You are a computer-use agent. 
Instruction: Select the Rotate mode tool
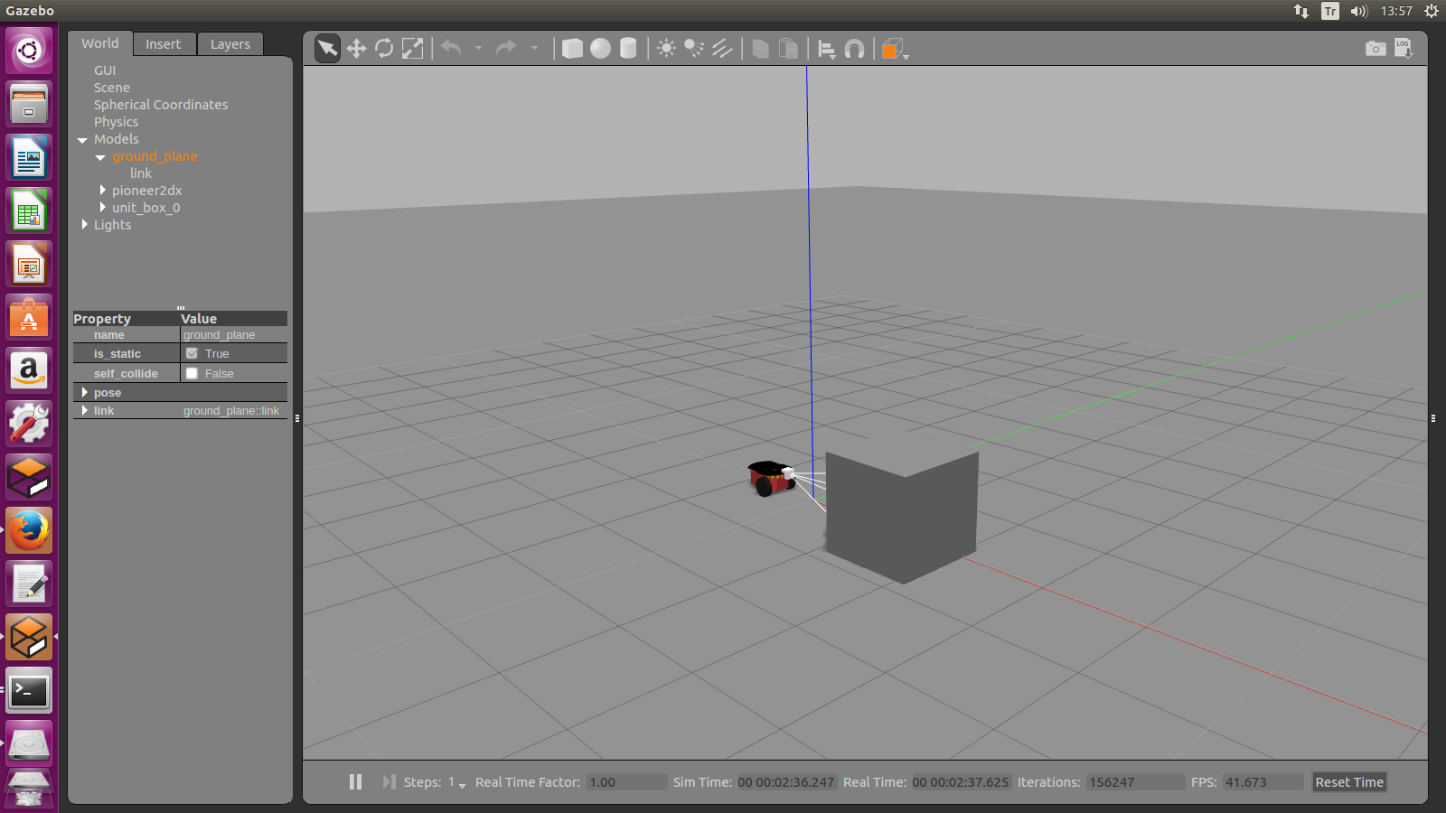pos(384,49)
